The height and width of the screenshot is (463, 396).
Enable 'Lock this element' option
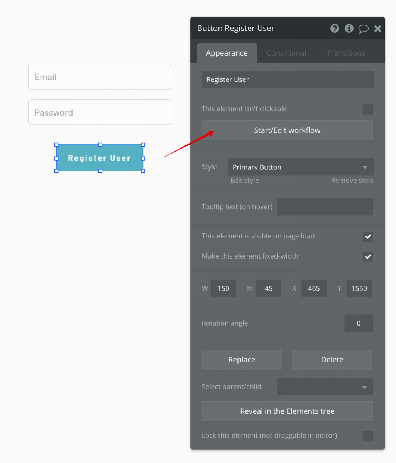point(367,436)
